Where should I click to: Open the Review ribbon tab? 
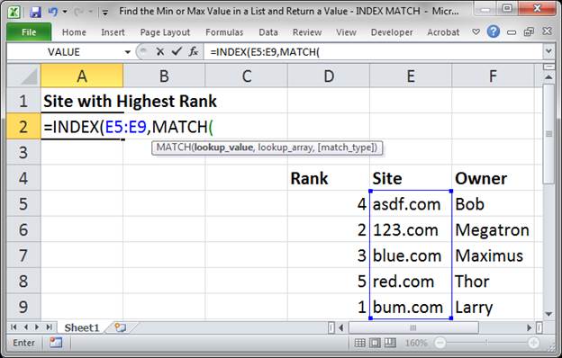307,32
